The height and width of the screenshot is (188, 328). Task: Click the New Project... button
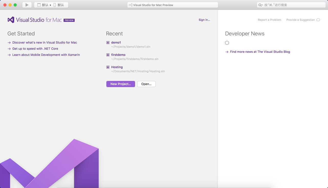(x=121, y=84)
